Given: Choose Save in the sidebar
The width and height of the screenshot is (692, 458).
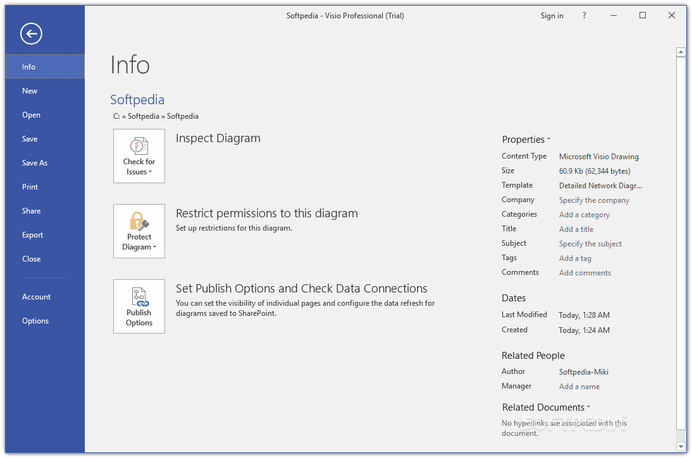Looking at the screenshot, I should [x=45, y=139].
